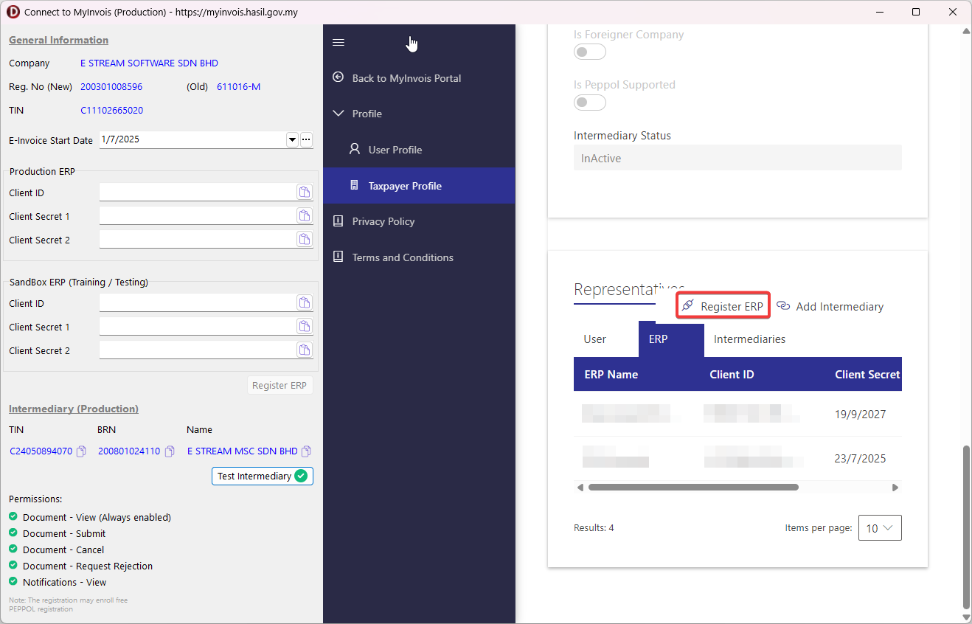972x624 pixels.
Task: Toggle the Is Foreigner Company switch
Action: point(589,52)
